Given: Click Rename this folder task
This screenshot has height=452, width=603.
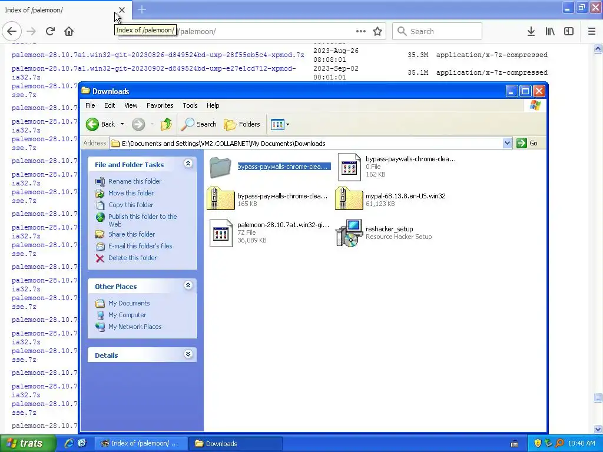Looking at the screenshot, I should tap(135, 181).
